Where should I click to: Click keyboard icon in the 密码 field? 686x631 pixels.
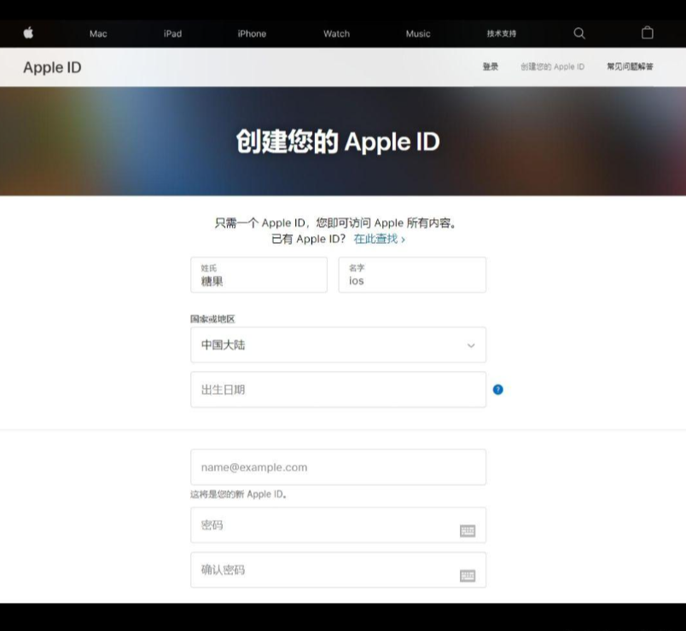[467, 530]
